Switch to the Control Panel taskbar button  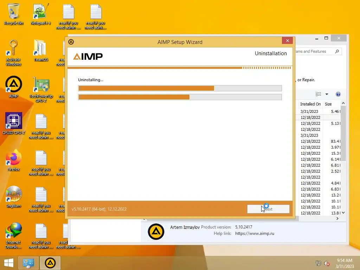tap(28, 263)
